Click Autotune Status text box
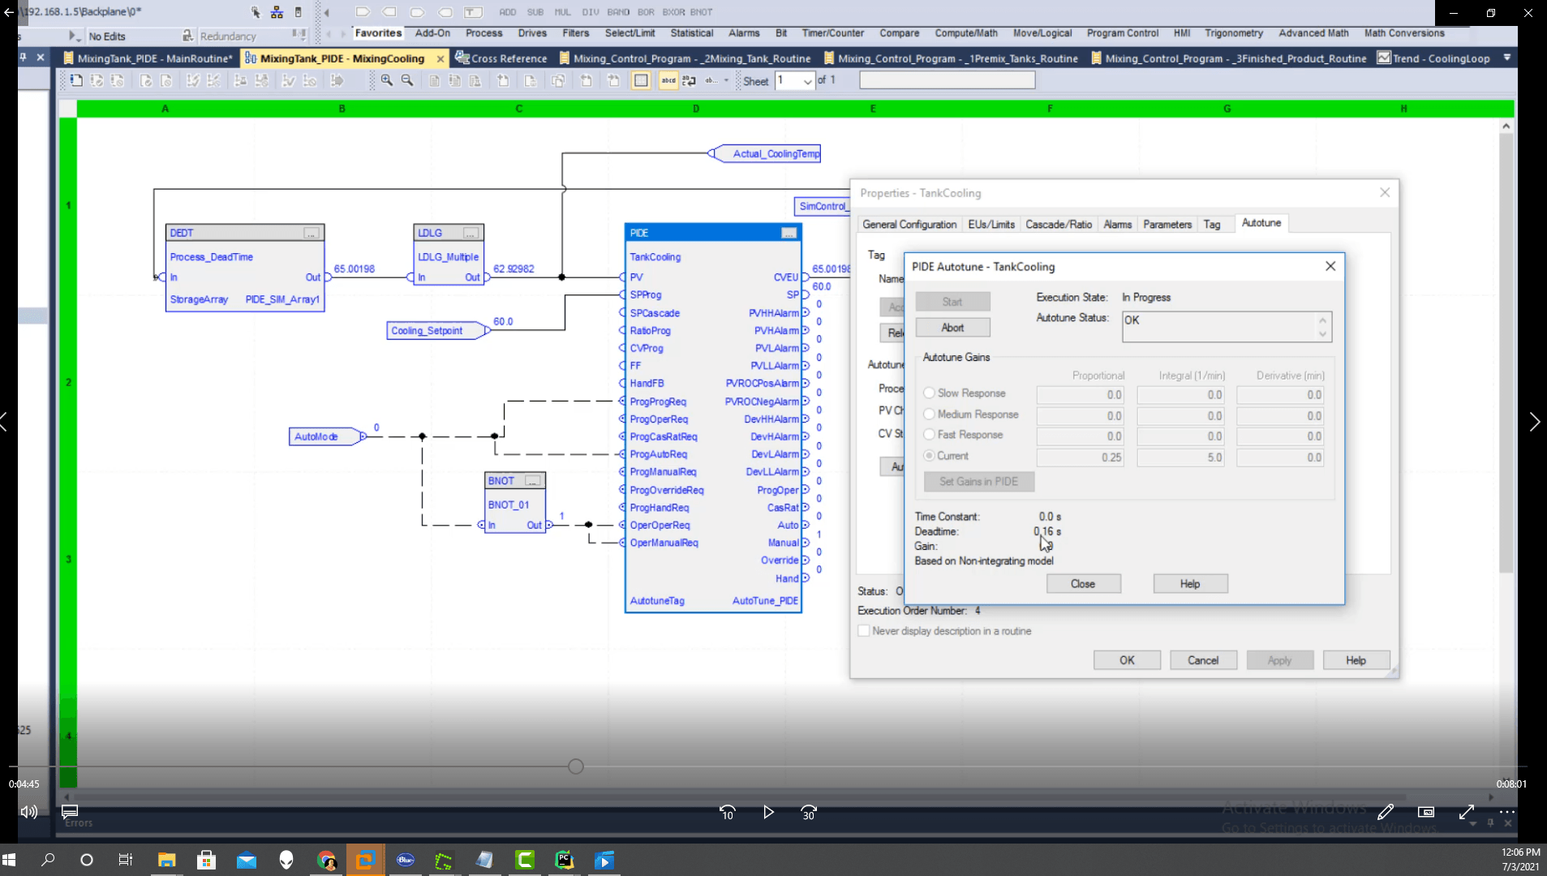The height and width of the screenshot is (876, 1547). point(1227,327)
